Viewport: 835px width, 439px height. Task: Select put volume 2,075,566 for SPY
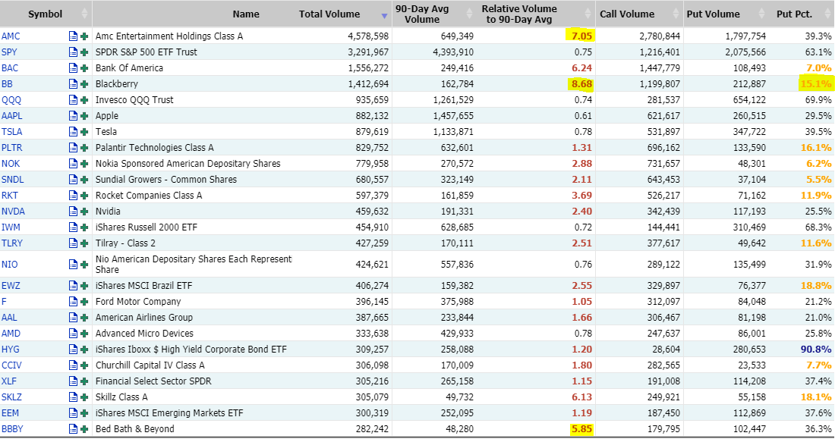[745, 52]
